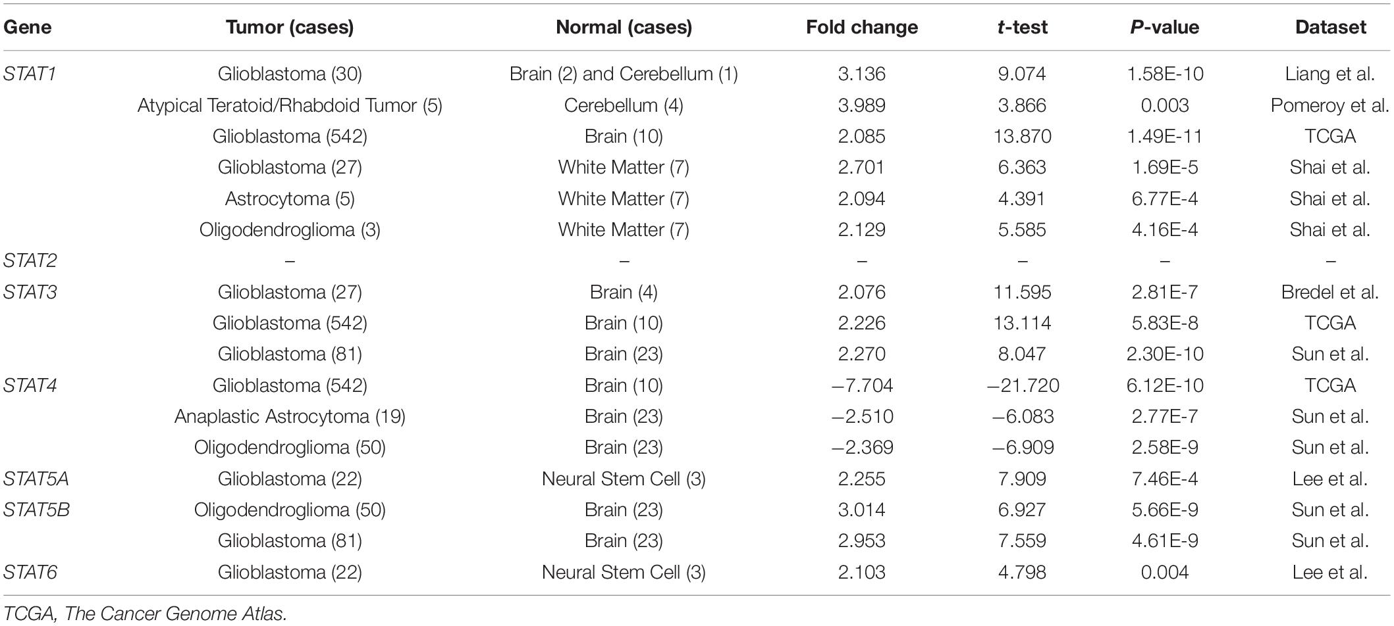Click the Liang et al. dataset reference

point(1330,74)
